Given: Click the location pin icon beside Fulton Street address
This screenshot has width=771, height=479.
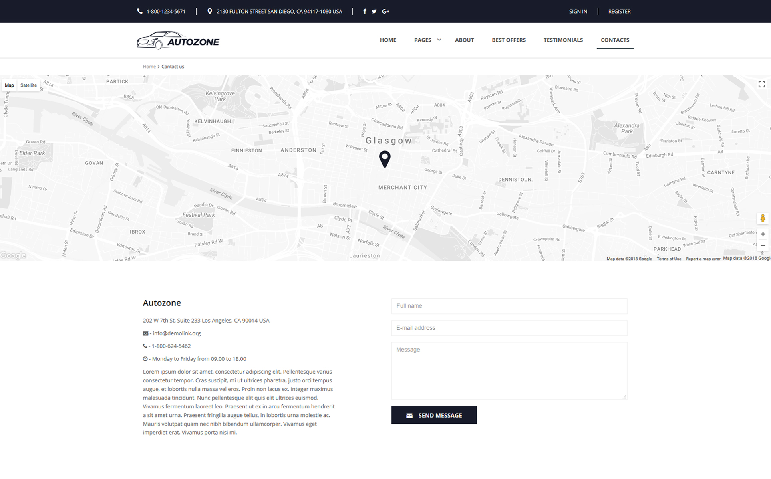Looking at the screenshot, I should 210,11.
